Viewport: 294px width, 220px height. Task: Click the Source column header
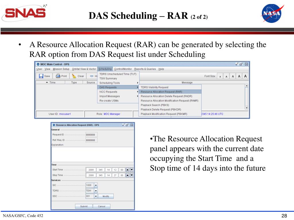point(90,82)
